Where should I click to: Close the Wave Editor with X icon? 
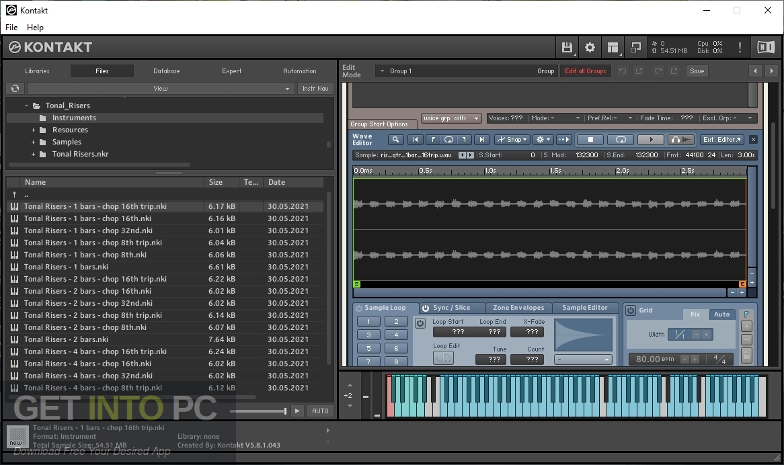pyautogui.click(x=753, y=140)
